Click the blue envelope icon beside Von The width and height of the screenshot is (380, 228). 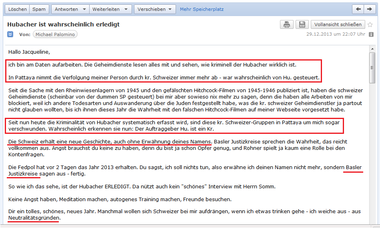pyautogui.click(x=10, y=34)
